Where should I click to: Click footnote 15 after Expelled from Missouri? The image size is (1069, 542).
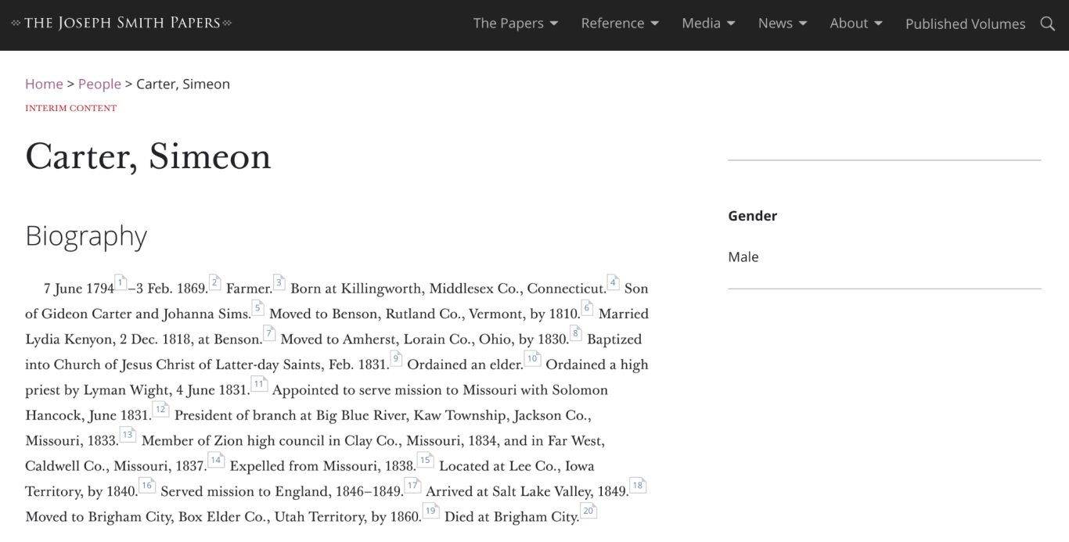[x=425, y=460]
